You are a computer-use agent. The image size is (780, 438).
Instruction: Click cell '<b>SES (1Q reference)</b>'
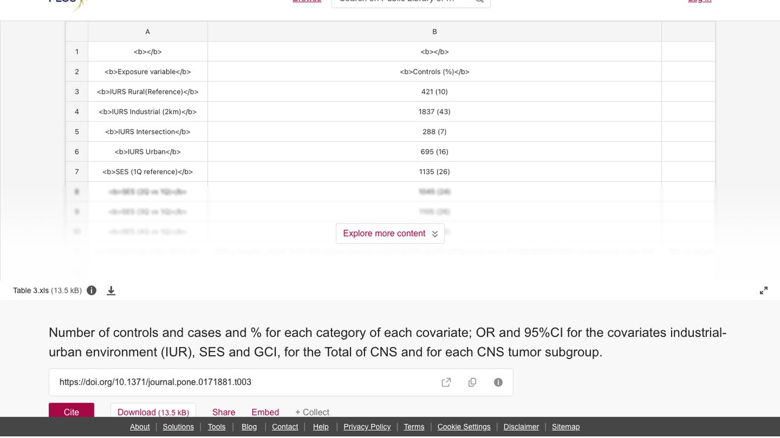[x=147, y=172]
